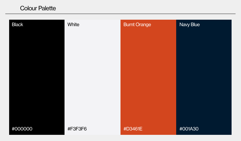The width and height of the screenshot is (241, 141).
Task: Click the word "Navy" in the swatch label
Action: 184,25
